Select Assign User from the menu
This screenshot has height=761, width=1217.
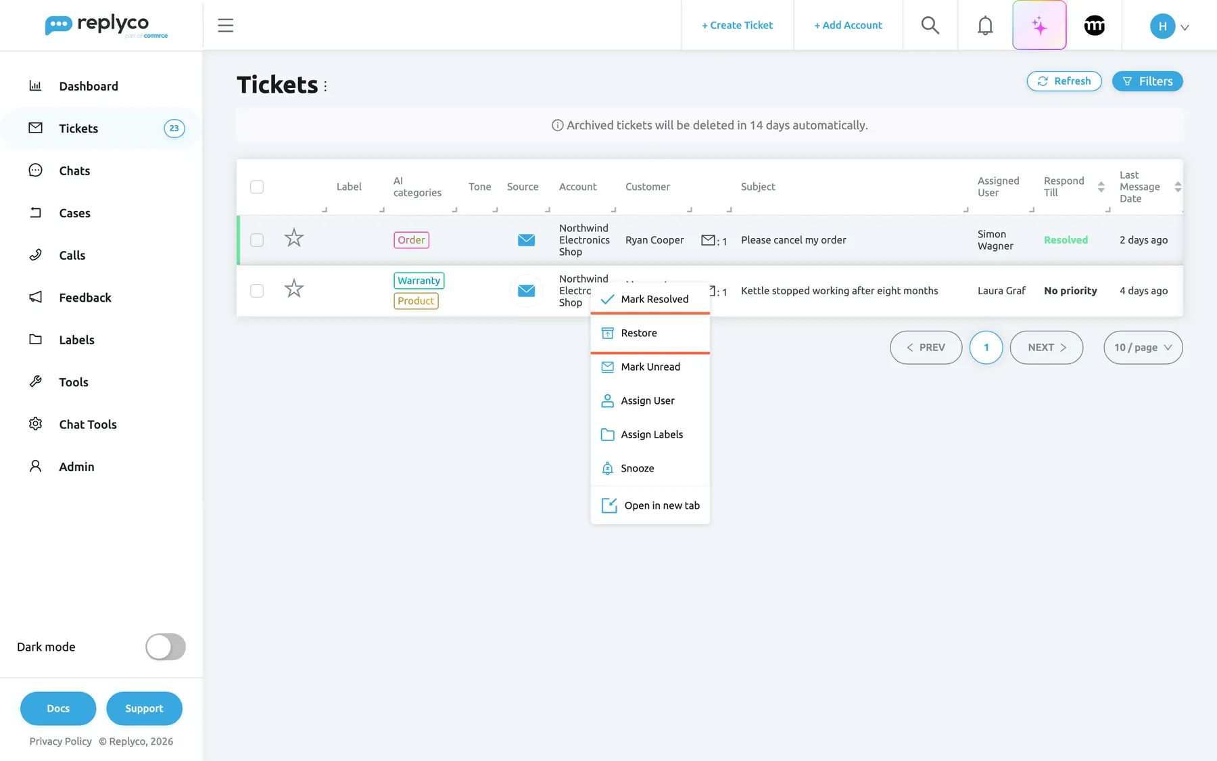[650, 400]
